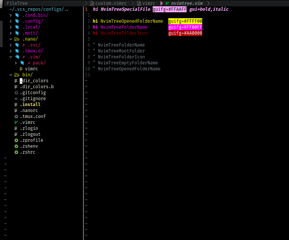Click the .nanorc file icon
This screenshot has width=289, height=240.
coord(16,111)
